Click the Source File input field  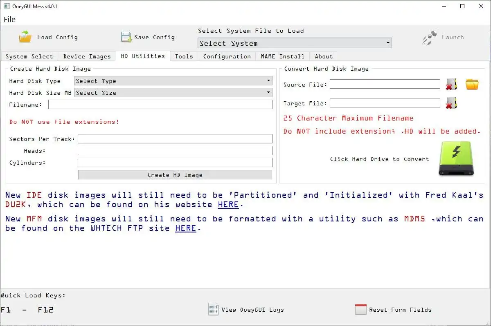point(385,84)
